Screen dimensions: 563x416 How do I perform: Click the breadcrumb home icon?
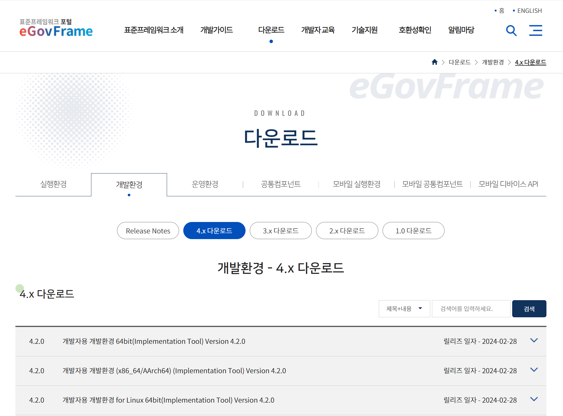435,62
